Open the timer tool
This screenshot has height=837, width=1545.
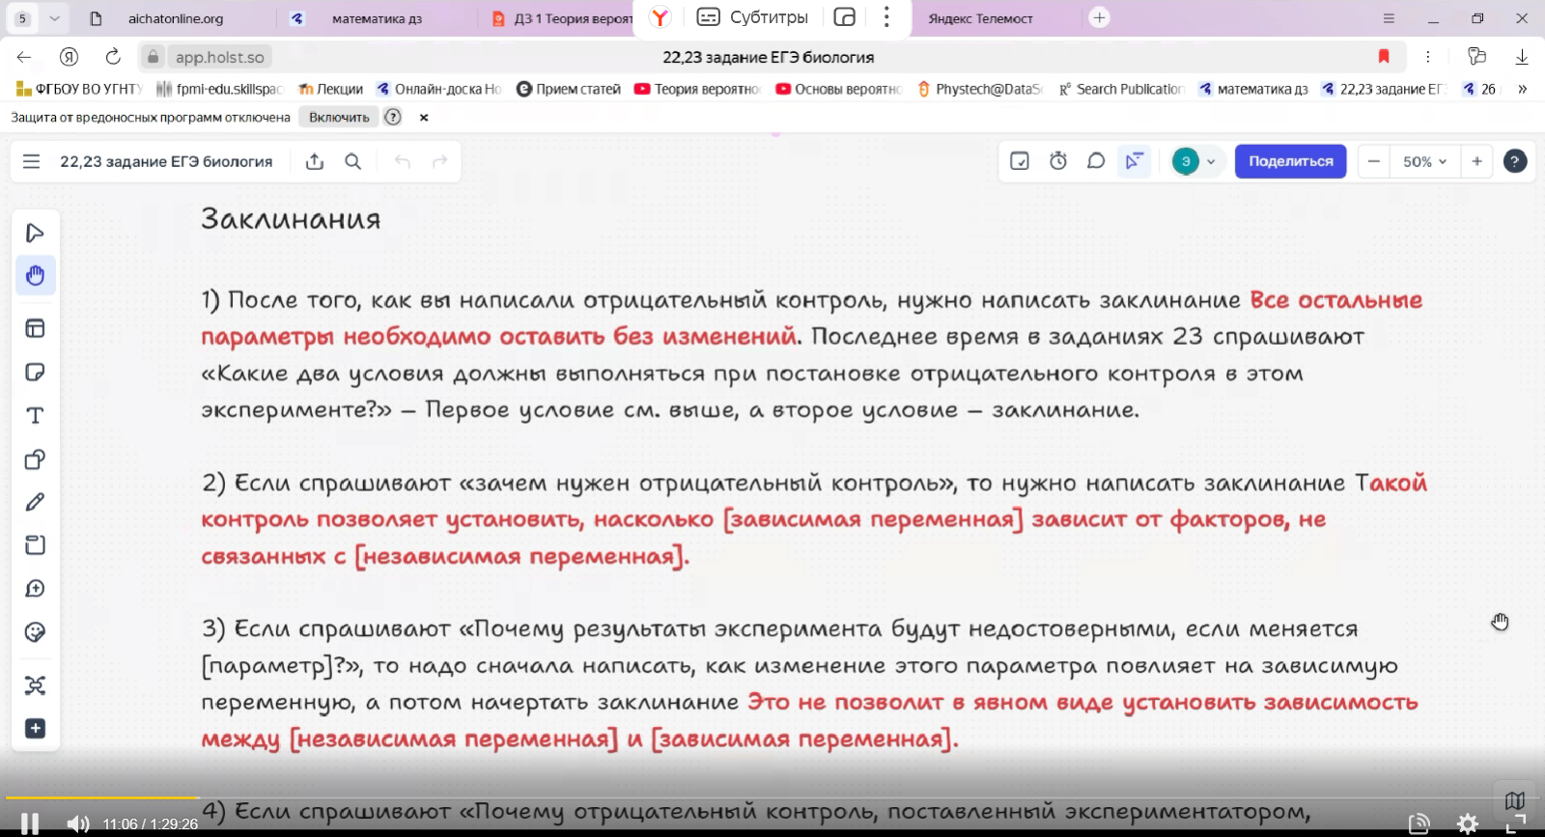tap(1058, 161)
